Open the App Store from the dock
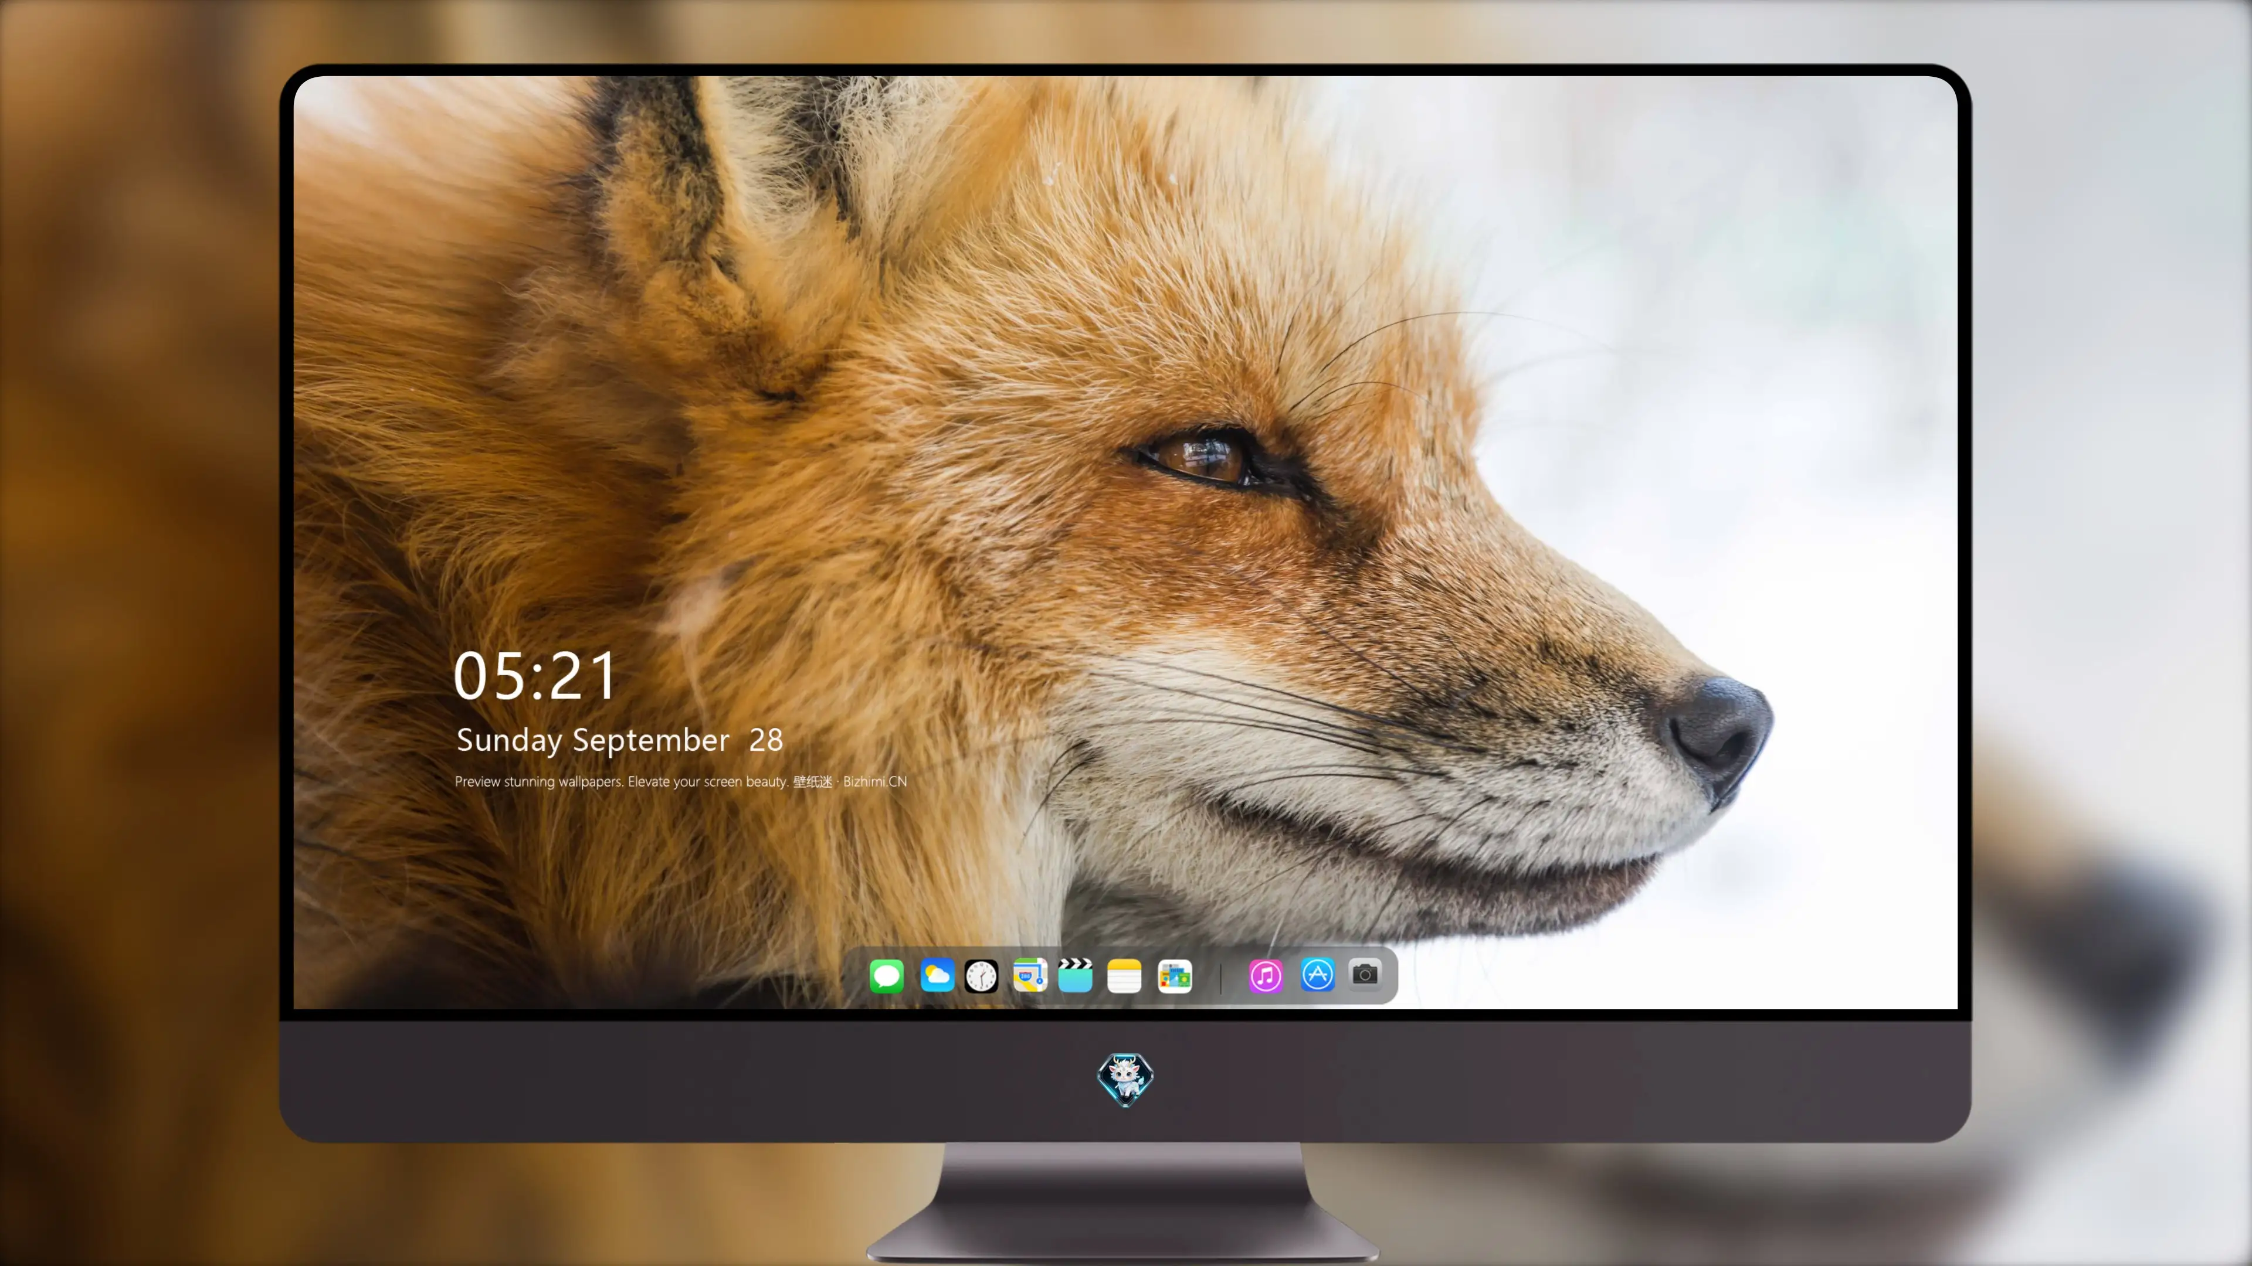 pos(1317,975)
